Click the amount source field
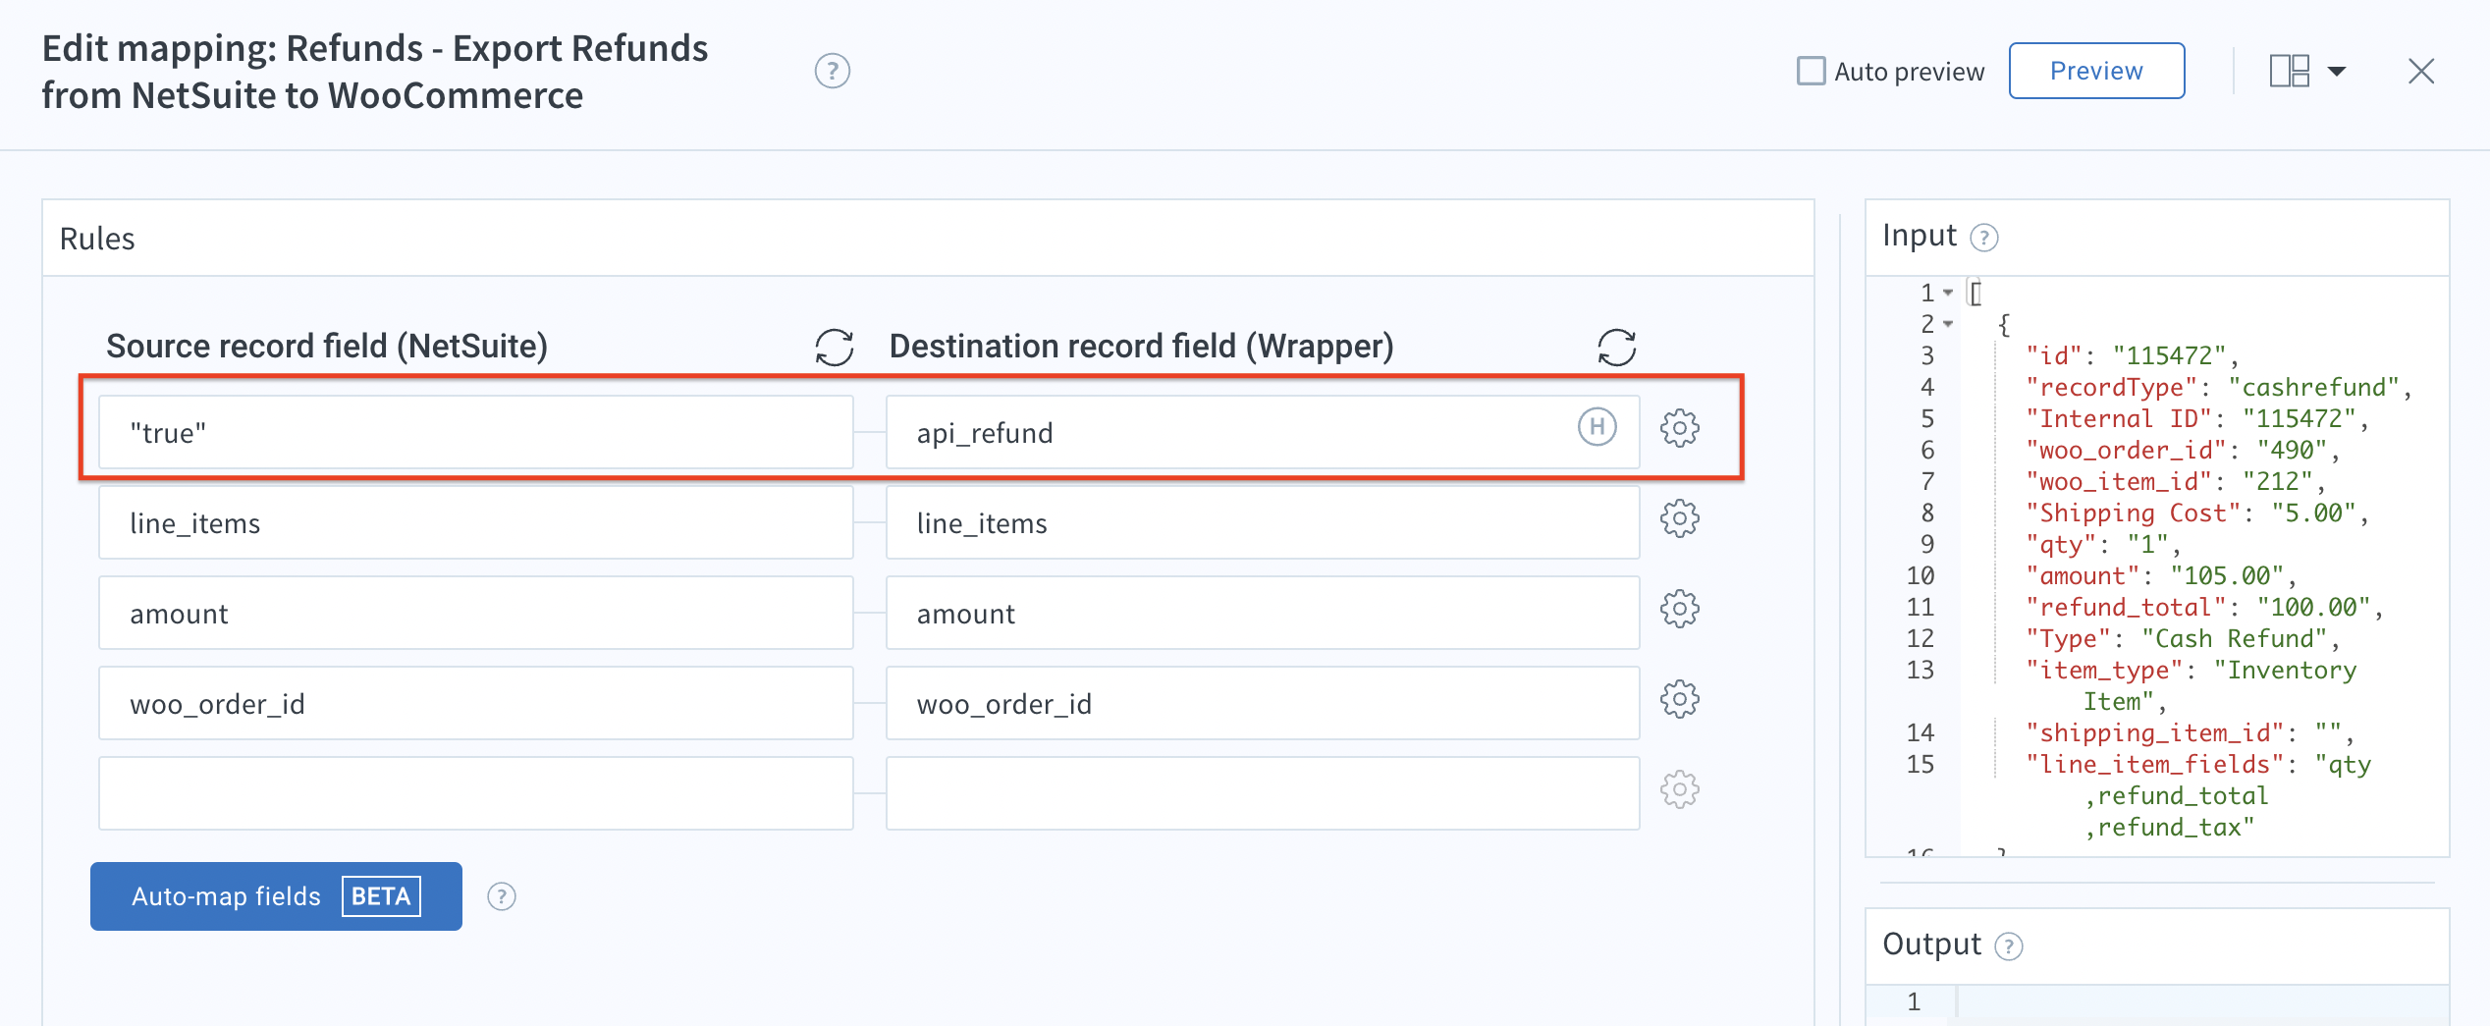 click(x=475, y=613)
